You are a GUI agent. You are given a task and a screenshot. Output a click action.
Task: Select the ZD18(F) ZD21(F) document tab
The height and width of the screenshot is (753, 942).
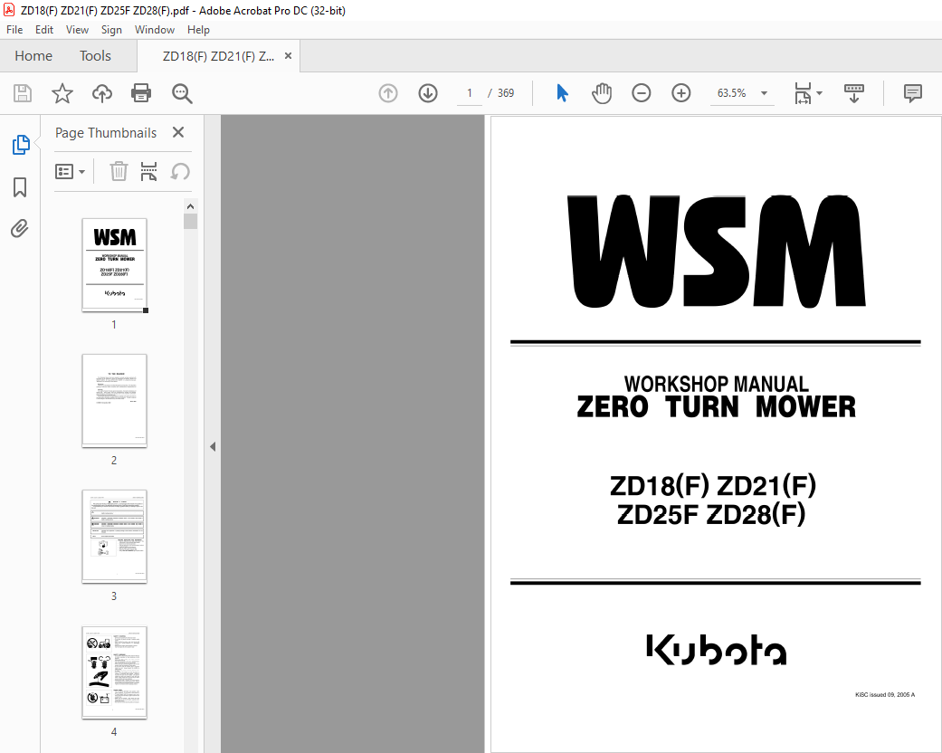coord(218,56)
